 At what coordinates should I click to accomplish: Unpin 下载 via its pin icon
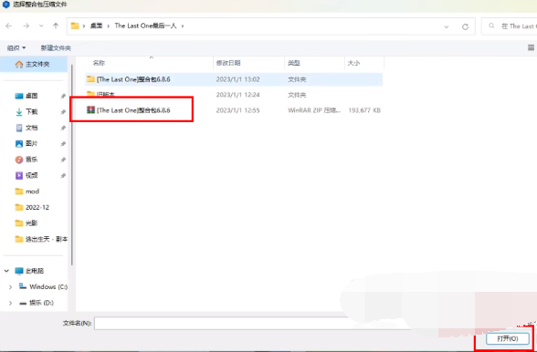click(63, 112)
